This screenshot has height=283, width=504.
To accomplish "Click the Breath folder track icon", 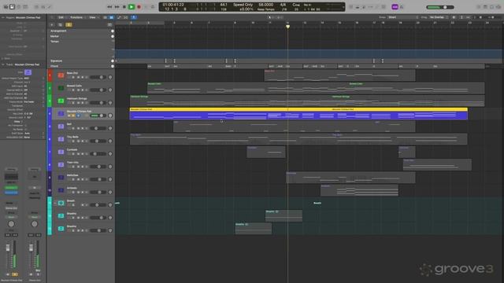I will pyautogui.click(x=61, y=203).
